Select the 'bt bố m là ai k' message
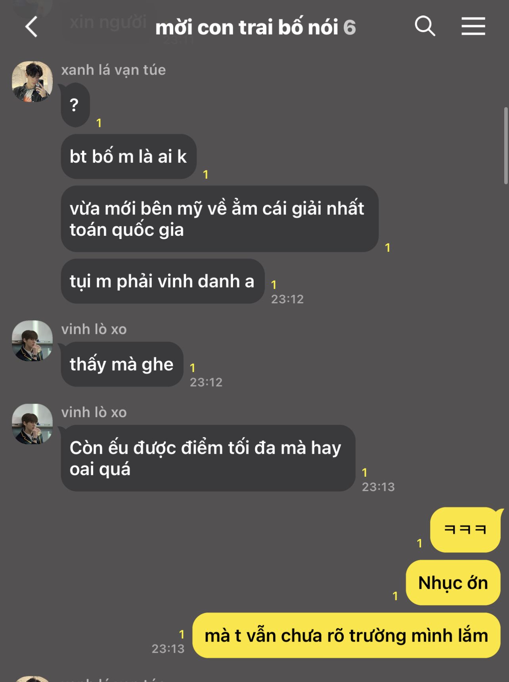The height and width of the screenshot is (682, 509). tap(128, 156)
